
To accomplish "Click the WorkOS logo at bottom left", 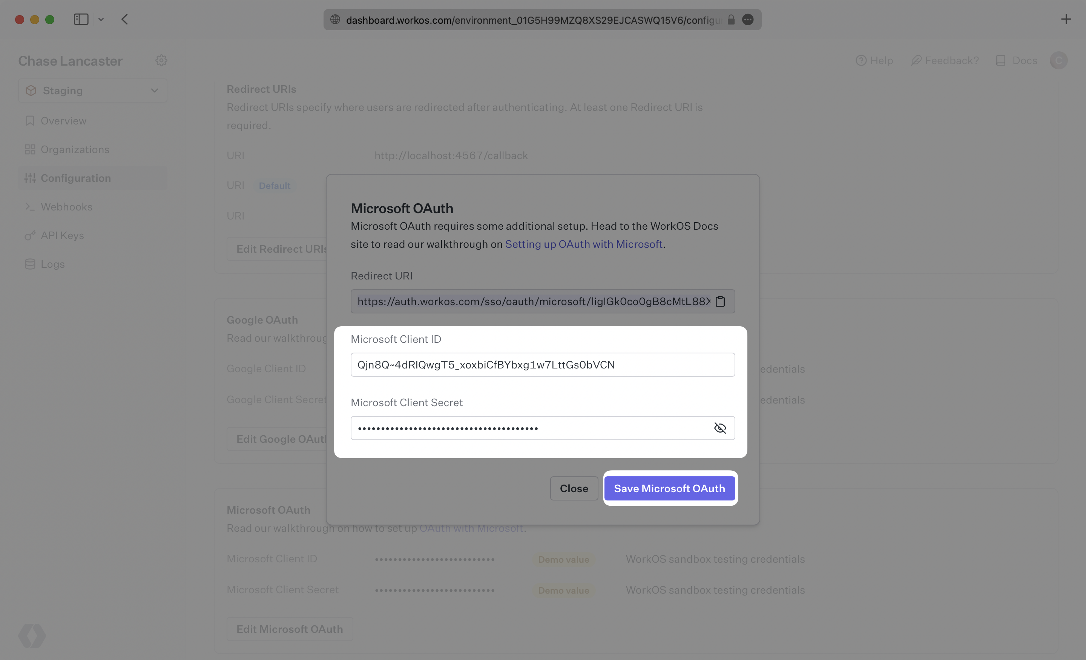I will click(x=32, y=635).
